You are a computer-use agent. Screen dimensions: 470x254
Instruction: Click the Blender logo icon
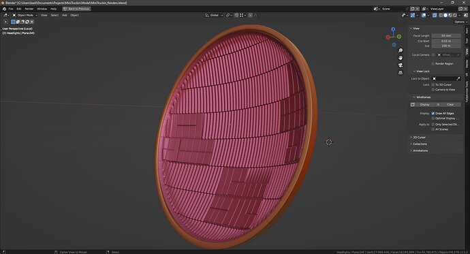tap(4, 9)
